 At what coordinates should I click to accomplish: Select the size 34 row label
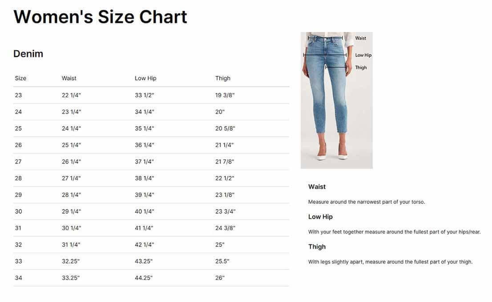tap(18, 278)
